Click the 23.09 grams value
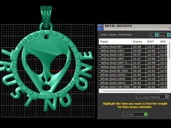Viewport: 171px width, 128px height. coord(137,50)
